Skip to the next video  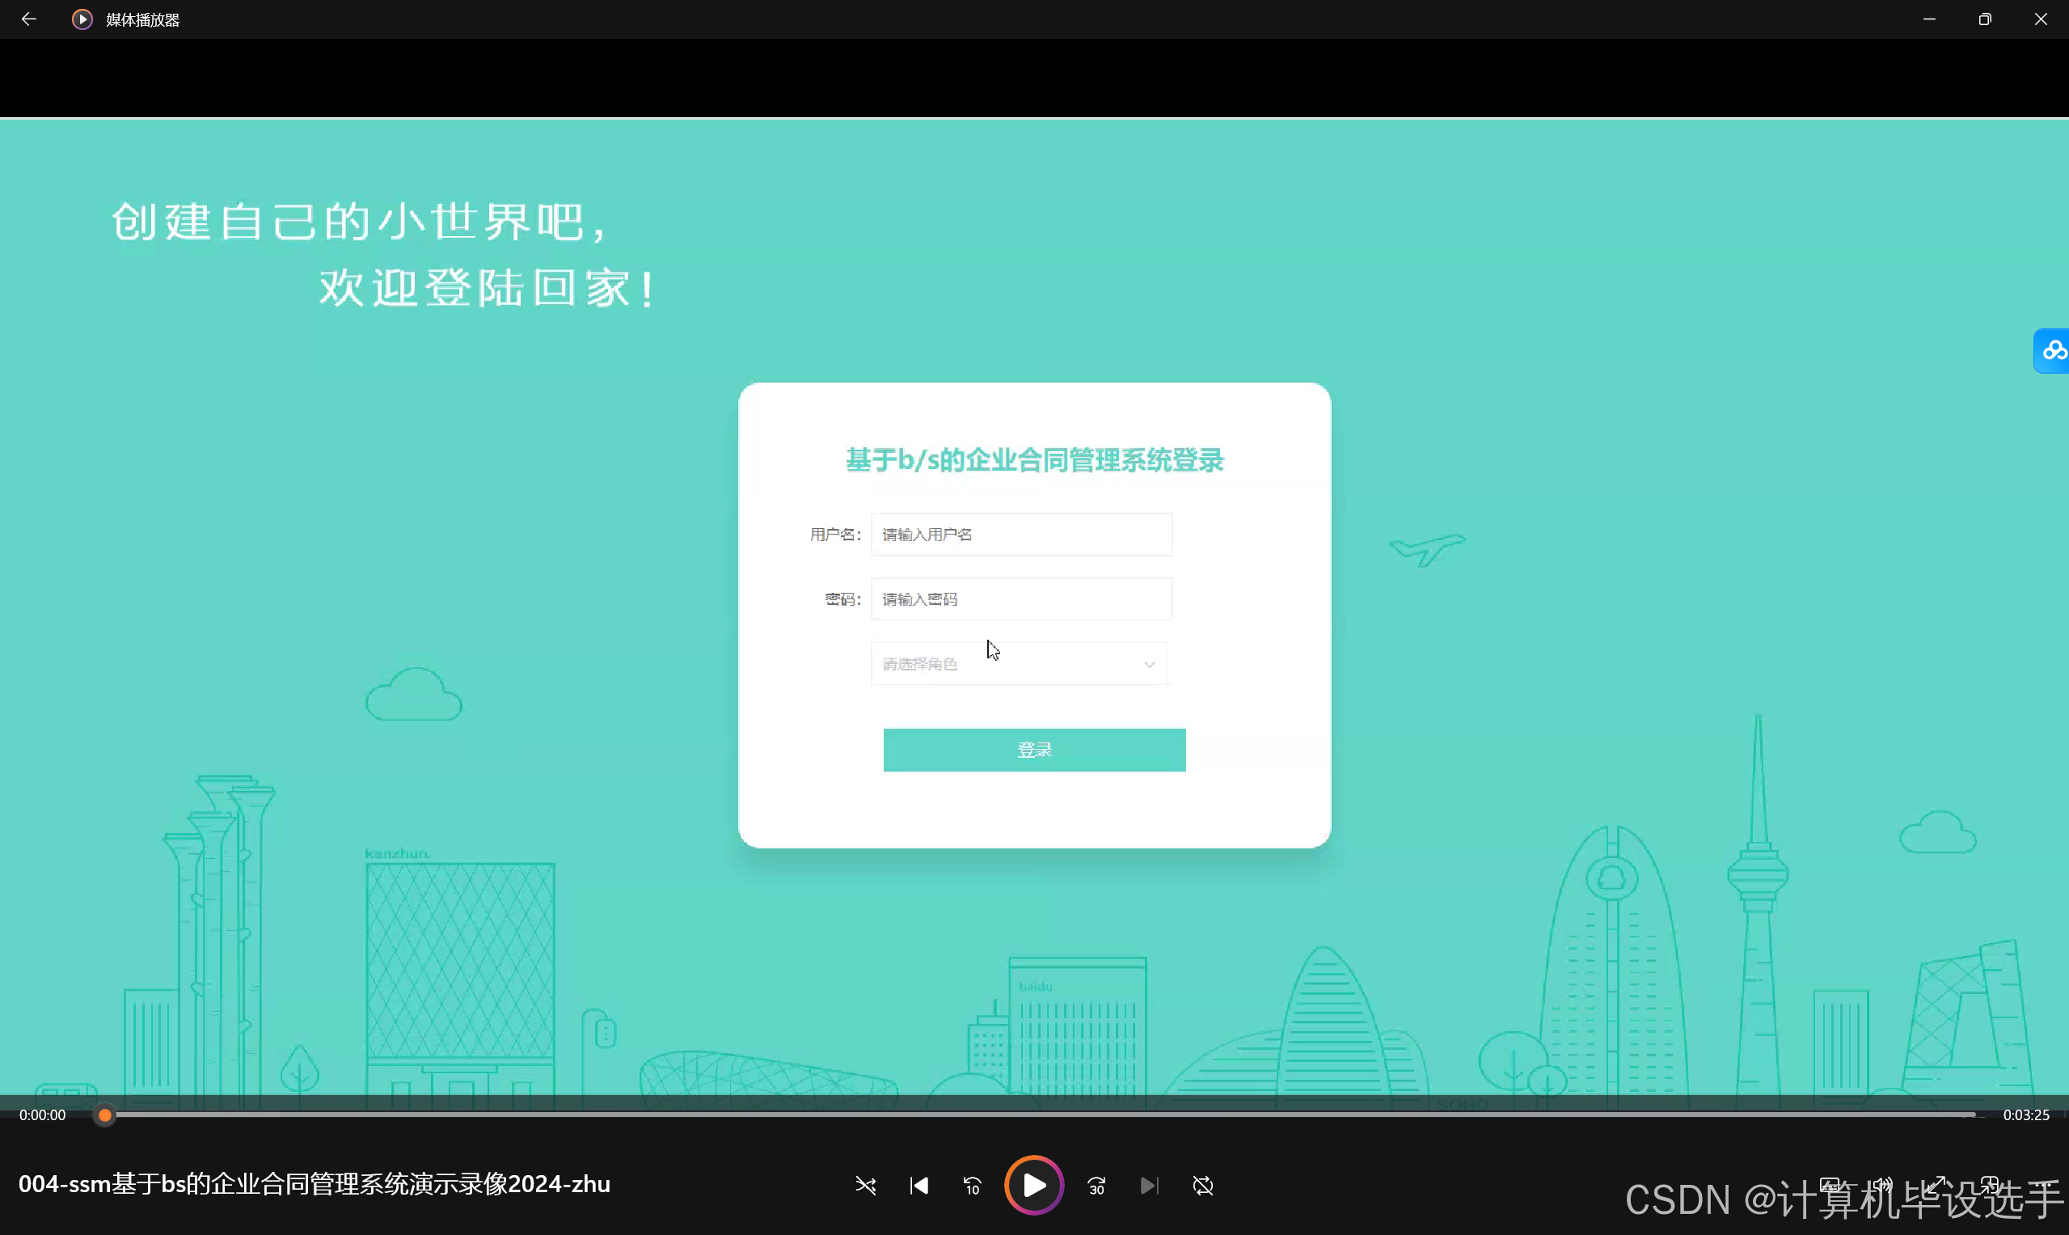point(1149,1186)
